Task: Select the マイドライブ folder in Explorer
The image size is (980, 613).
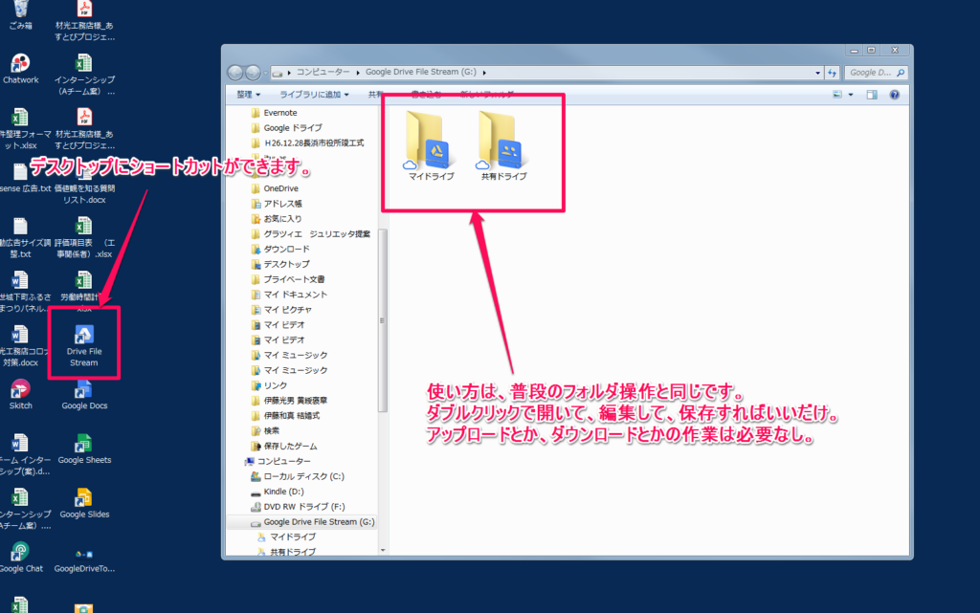Action: pyautogui.click(x=432, y=146)
